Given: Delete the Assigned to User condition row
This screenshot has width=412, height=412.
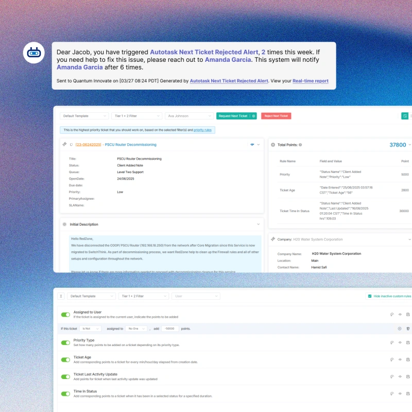Looking at the screenshot, I should 408,329.
